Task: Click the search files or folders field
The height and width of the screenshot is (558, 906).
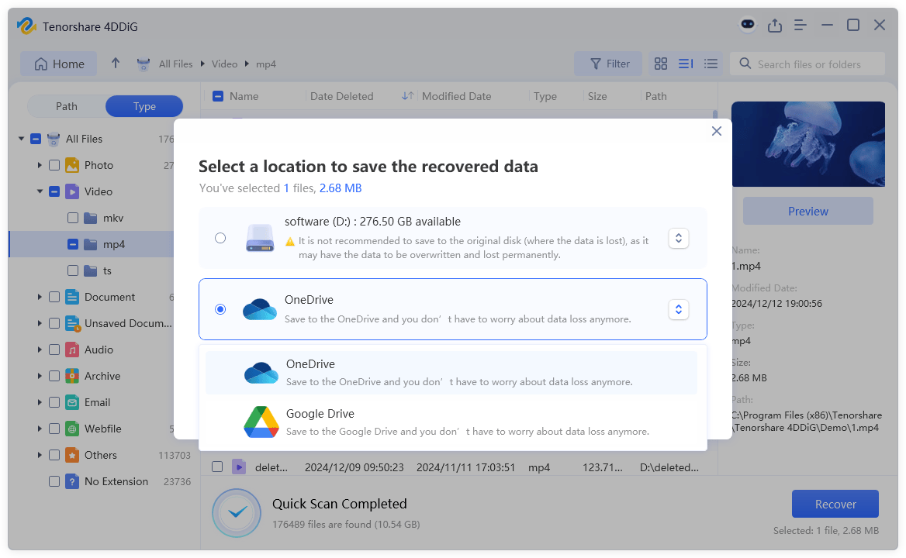Action: (x=809, y=64)
